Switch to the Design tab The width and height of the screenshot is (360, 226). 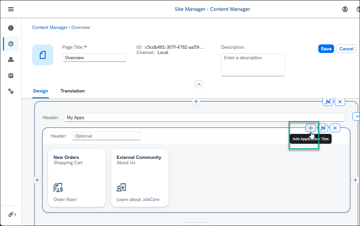[x=41, y=91]
